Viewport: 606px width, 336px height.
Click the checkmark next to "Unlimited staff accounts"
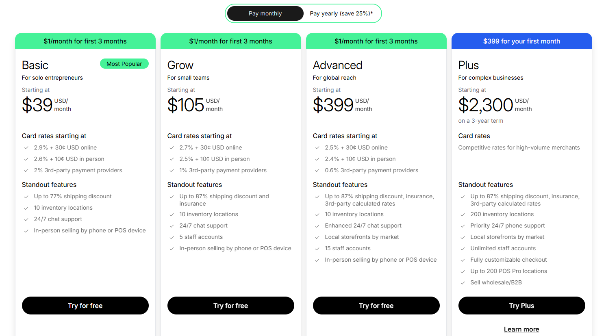click(x=463, y=248)
